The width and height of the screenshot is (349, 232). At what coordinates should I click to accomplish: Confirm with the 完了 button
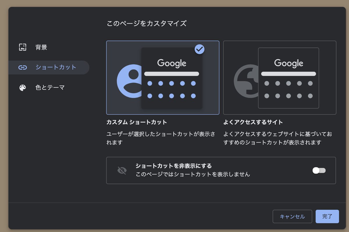(x=327, y=217)
